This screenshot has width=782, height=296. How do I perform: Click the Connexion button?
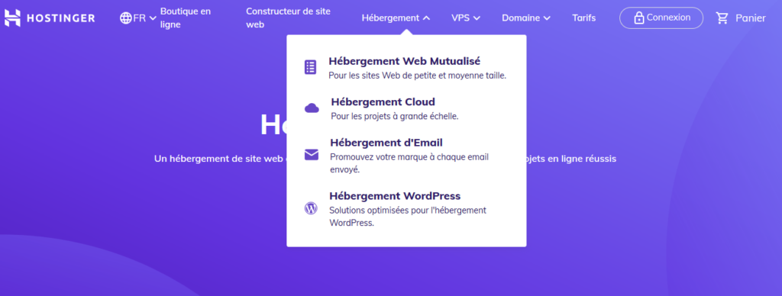click(661, 18)
